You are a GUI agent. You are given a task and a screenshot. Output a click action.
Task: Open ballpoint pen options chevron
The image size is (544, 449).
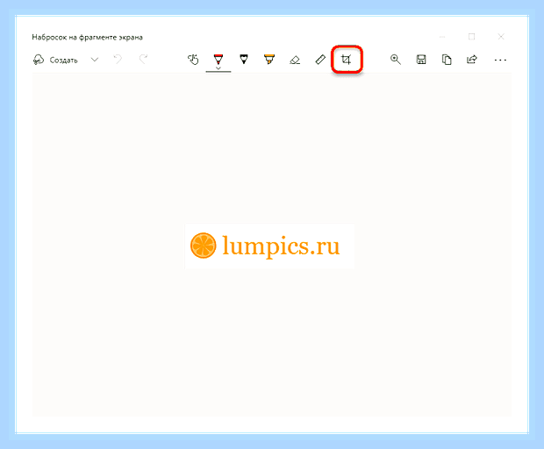point(218,68)
